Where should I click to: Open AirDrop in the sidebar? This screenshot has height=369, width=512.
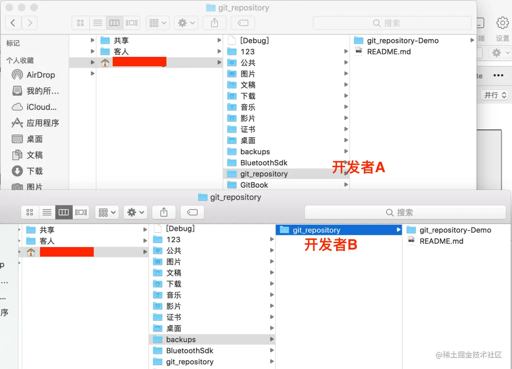34,75
